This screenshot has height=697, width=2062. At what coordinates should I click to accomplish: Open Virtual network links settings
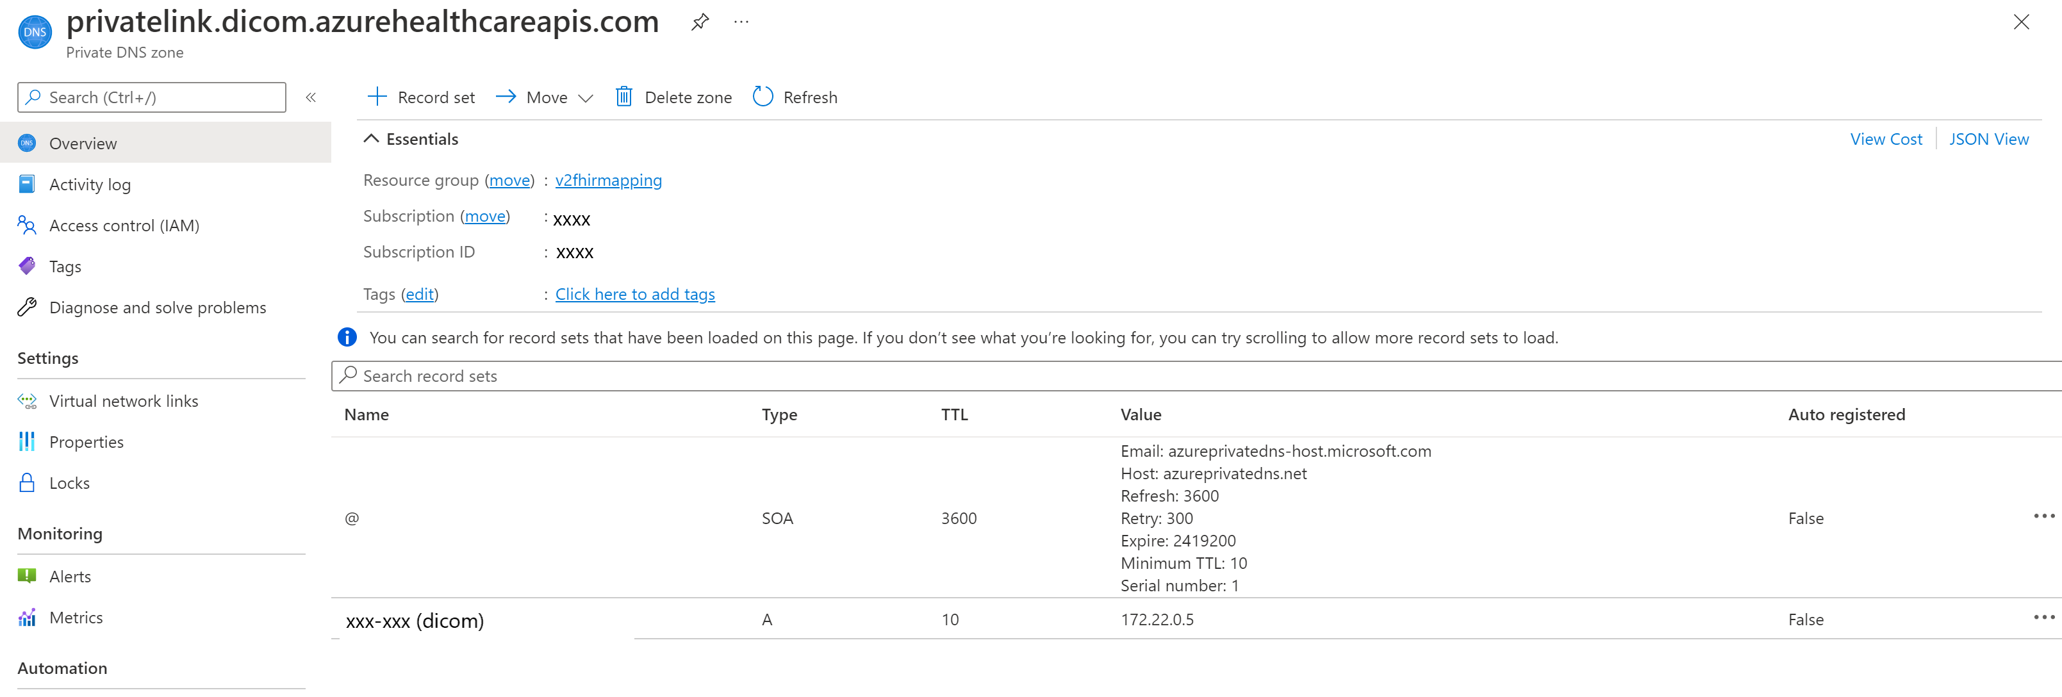121,400
